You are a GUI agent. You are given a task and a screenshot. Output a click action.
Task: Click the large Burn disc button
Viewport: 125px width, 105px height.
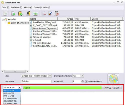(113, 79)
